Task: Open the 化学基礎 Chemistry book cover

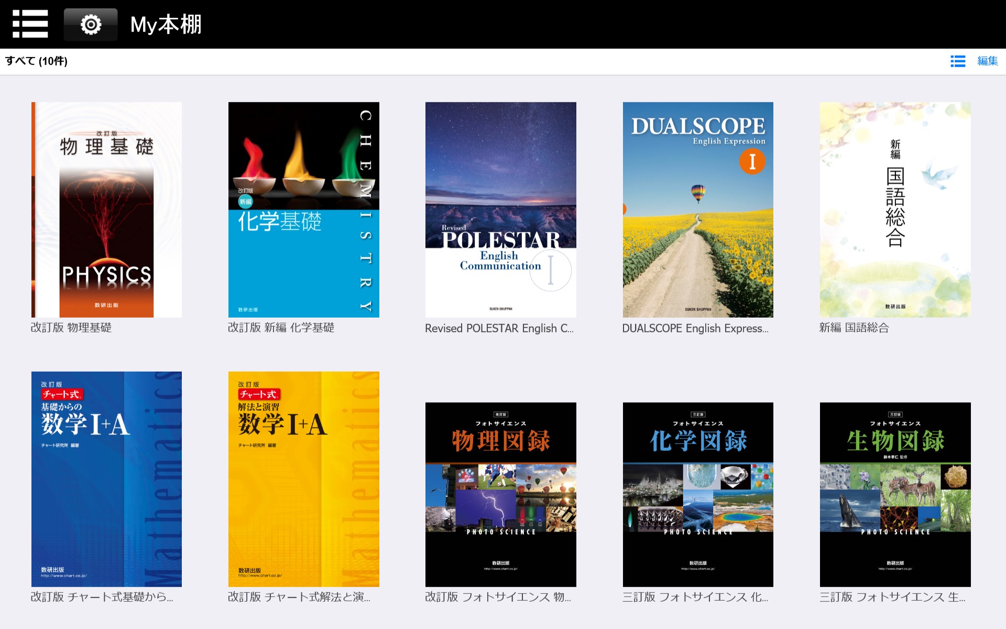Action: tap(303, 210)
